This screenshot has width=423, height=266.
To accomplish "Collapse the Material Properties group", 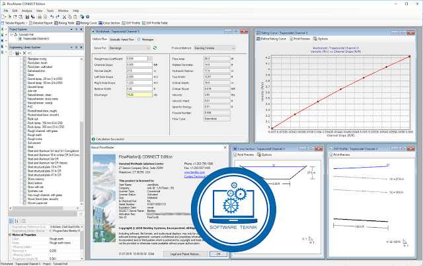I will pyautogui.click(x=10, y=235).
